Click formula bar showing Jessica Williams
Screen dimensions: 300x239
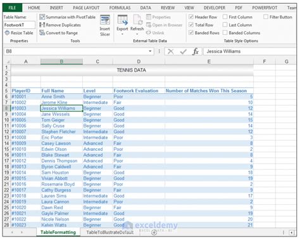tap(249, 51)
